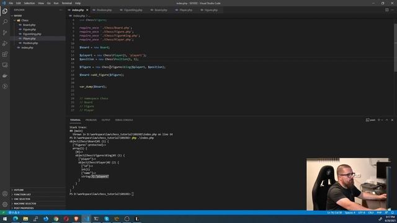Open File Explorer from taskbar
The image size is (397, 223).
[x=25, y=219]
